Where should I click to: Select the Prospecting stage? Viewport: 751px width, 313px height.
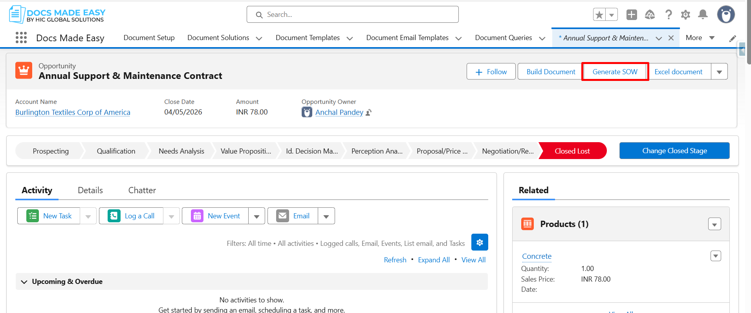pos(51,151)
